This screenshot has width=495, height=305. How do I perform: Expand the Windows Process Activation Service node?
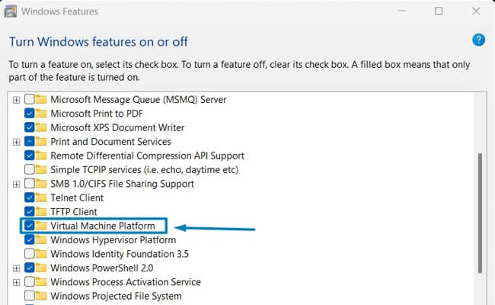tap(16, 282)
